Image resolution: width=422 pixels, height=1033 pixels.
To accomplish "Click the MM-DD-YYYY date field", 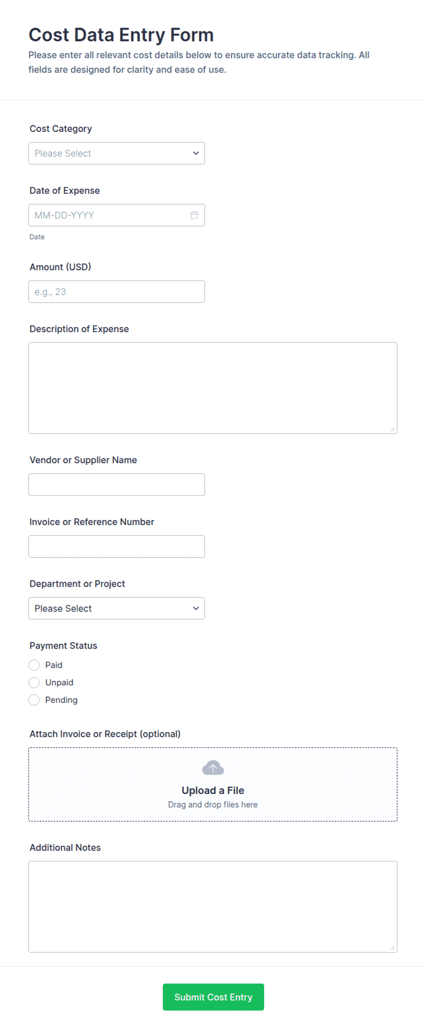I will point(117,215).
